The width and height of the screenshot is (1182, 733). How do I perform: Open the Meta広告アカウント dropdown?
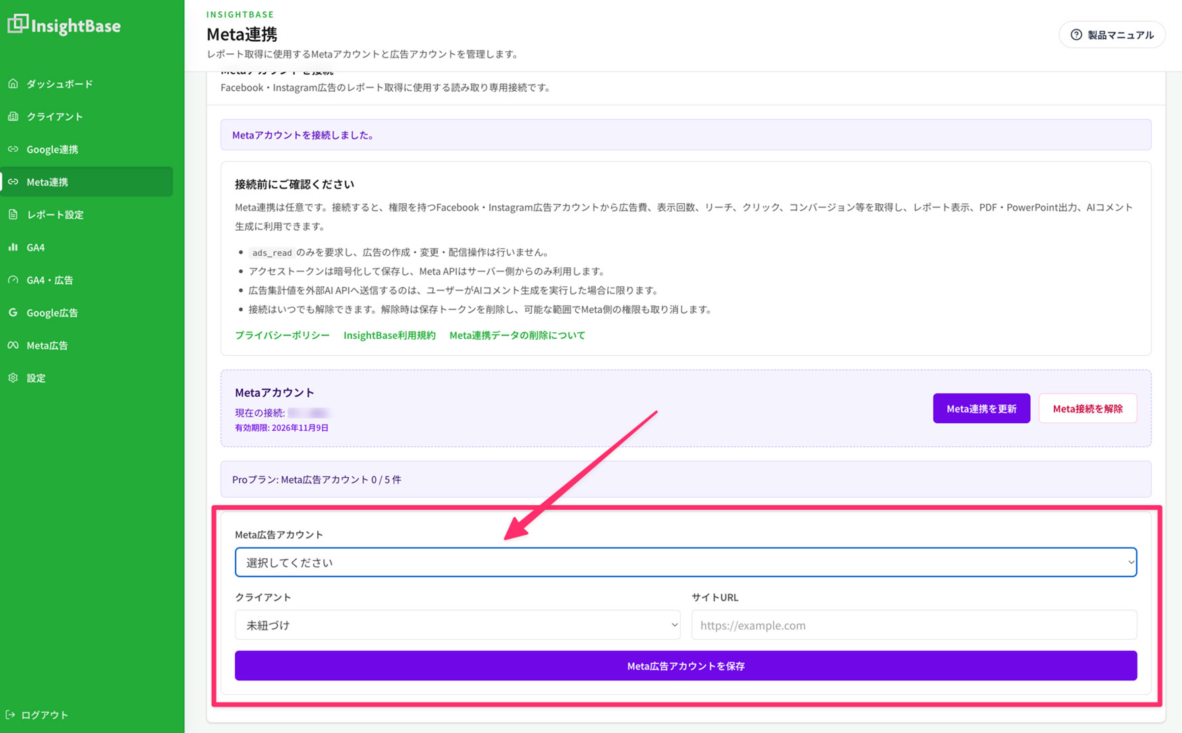coord(685,562)
